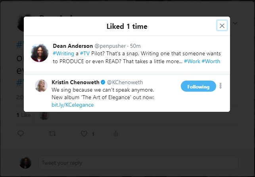Focus the Tweet your reply field
The height and width of the screenshot is (177, 255).
[x=138, y=163]
